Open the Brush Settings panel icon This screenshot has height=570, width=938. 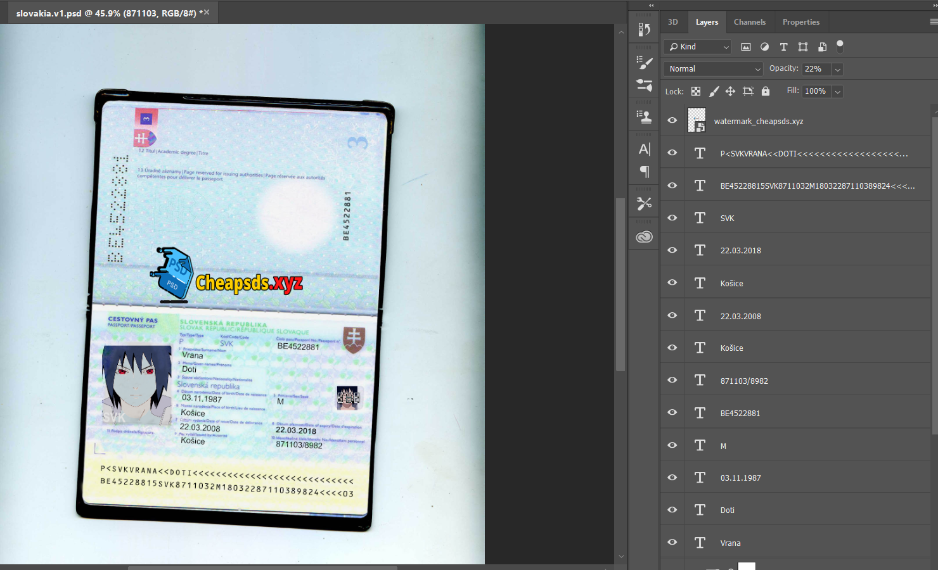[644, 63]
